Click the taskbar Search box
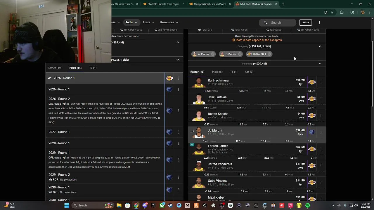 coord(93,205)
